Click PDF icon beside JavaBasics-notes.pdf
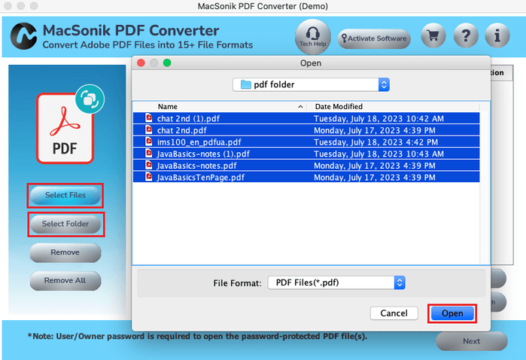The image size is (526, 360). point(148,165)
